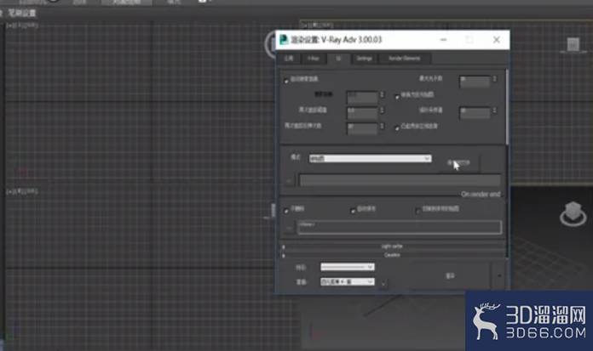Click the search distance value field

(x=362, y=97)
